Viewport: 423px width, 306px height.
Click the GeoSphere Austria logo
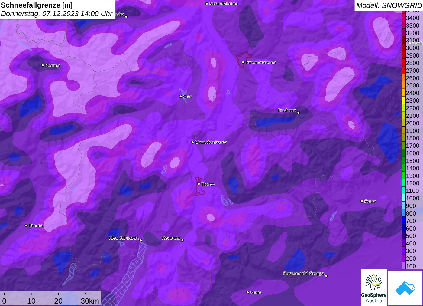pos(374,287)
